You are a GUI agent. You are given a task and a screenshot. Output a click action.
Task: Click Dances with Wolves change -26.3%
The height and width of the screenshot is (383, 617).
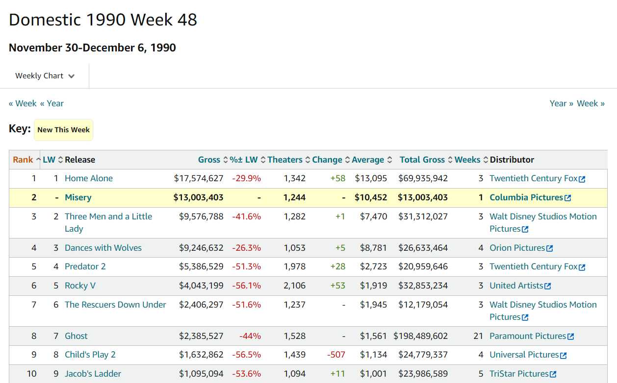tap(247, 248)
